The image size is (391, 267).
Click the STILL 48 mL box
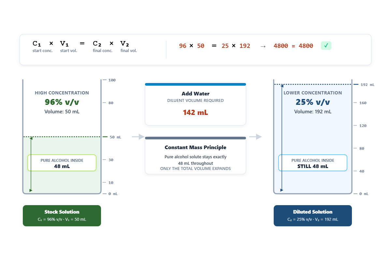click(313, 163)
